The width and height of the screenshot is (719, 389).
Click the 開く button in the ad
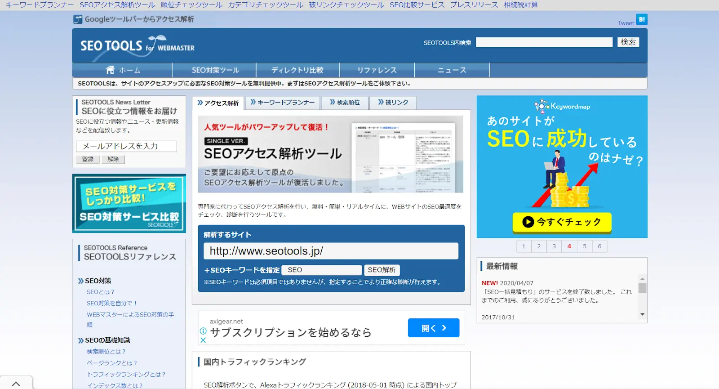coord(434,328)
